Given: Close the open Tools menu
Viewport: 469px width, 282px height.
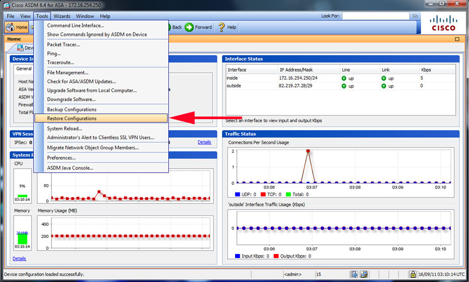Looking at the screenshot, I should click(x=42, y=16).
